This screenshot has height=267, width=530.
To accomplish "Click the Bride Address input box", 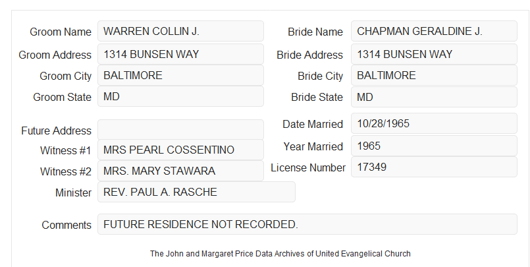I will click(434, 54).
